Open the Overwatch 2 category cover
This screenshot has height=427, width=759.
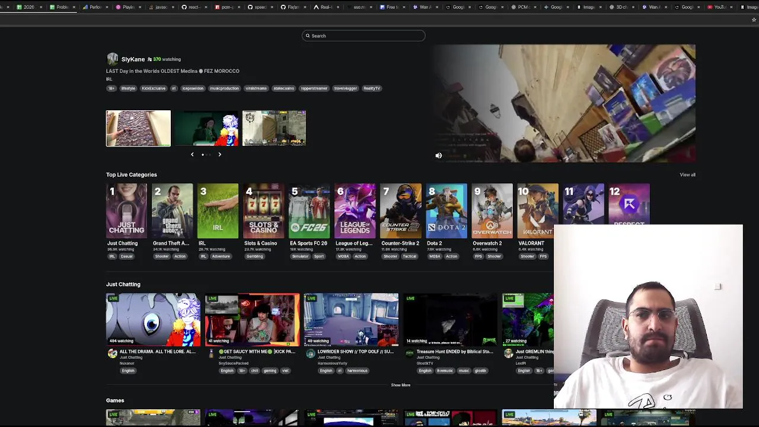(x=492, y=211)
